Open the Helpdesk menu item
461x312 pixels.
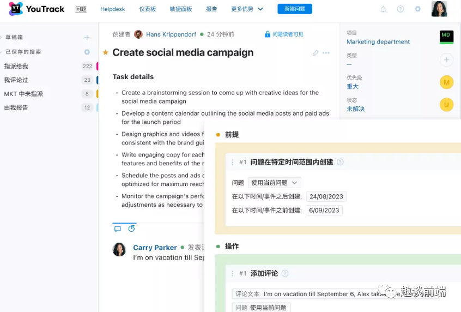coord(112,9)
